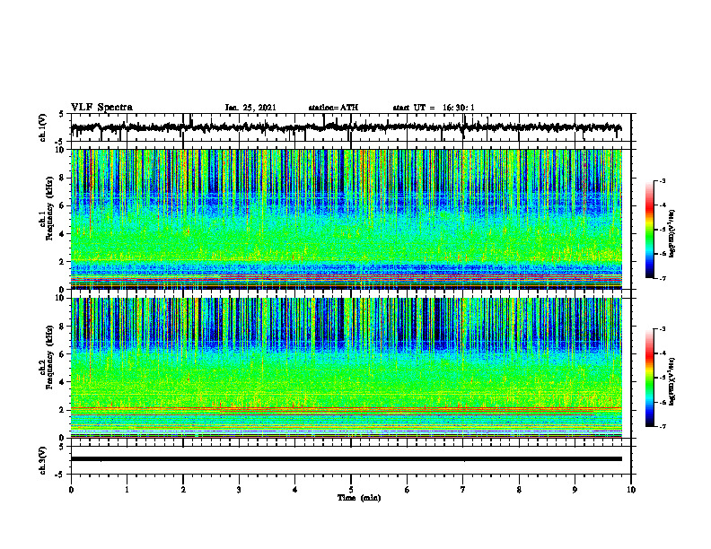711x549 pixels.
Task: Click the final "10" time axis tick
Action: point(631,490)
